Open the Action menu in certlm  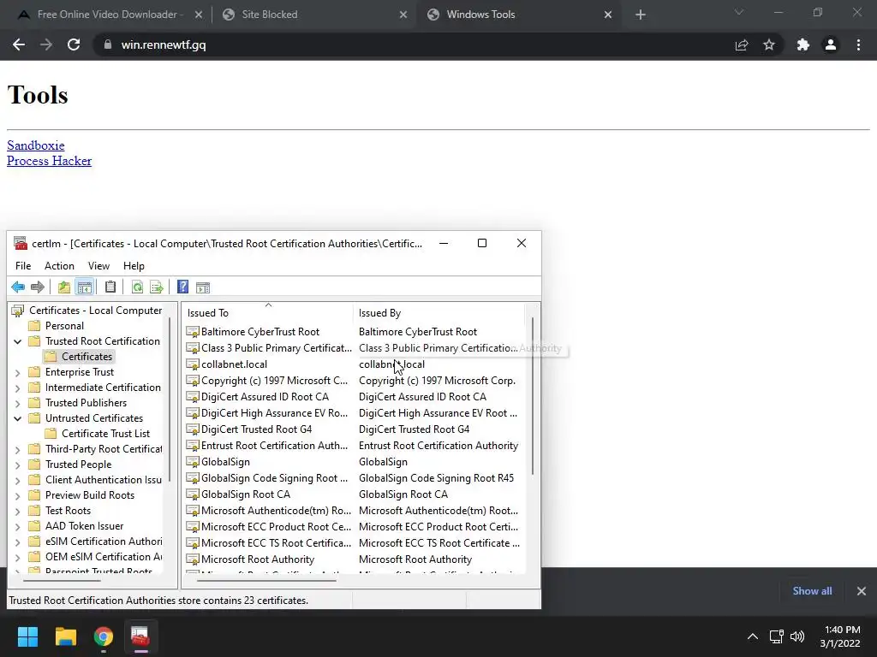pos(59,266)
